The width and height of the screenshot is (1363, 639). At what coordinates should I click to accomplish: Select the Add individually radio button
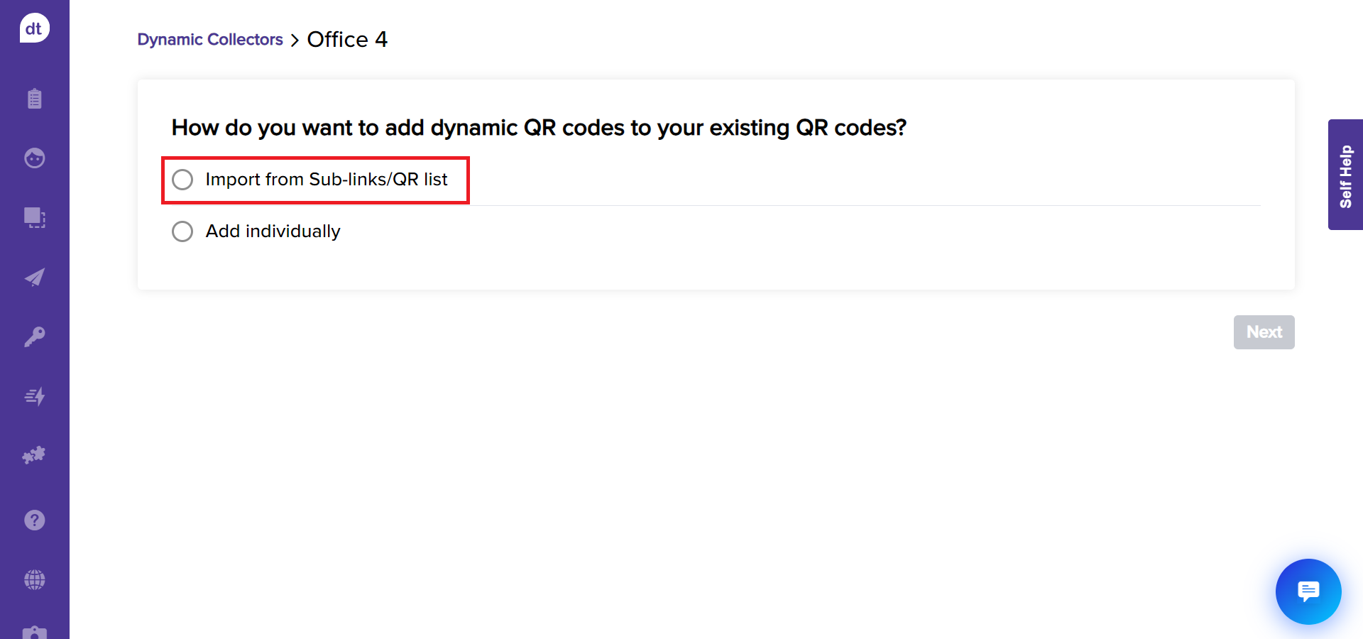pyautogui.click(x=182, y=231)
